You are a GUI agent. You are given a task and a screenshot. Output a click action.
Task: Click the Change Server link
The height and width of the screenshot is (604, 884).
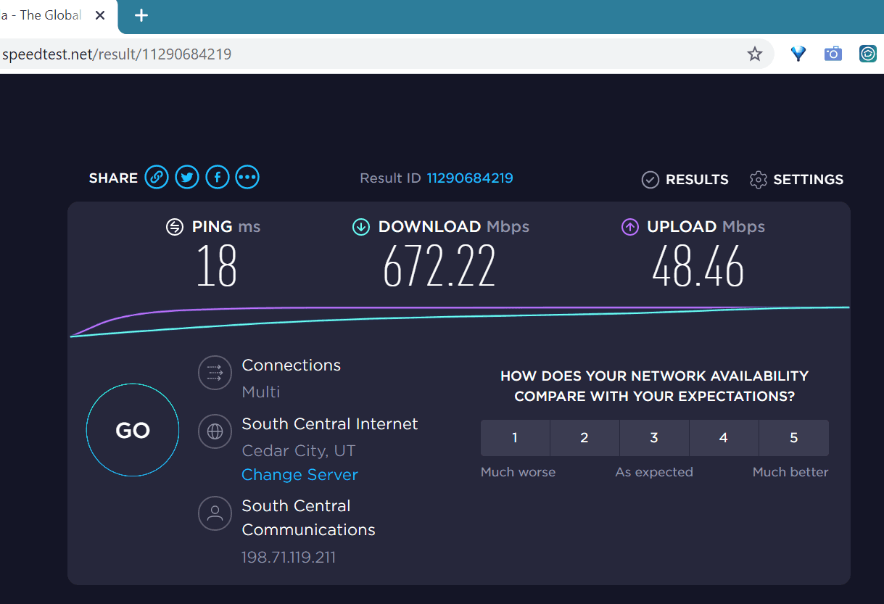(300, 475)
